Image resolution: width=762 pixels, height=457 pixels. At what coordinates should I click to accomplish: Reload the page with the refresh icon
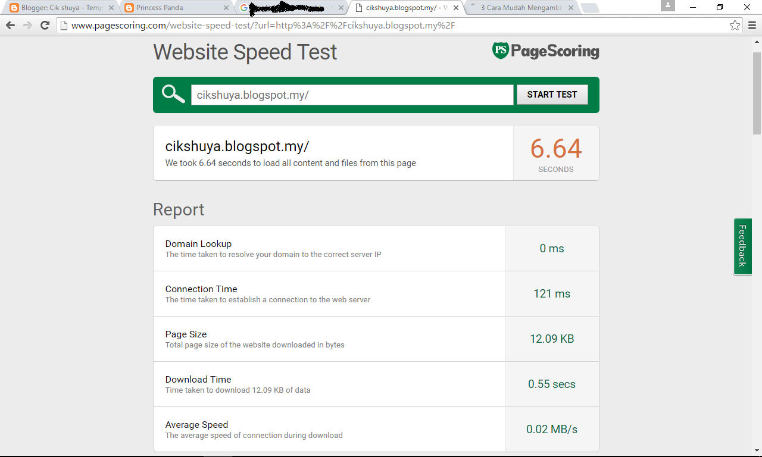tap(45, 26)
